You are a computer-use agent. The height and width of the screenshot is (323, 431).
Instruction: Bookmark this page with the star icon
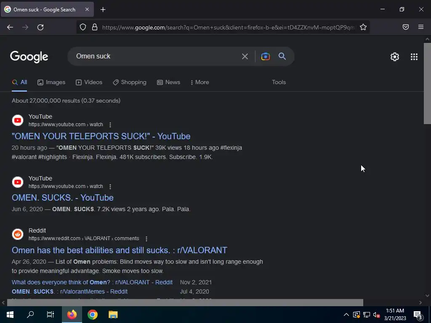(x=363, y=27)
